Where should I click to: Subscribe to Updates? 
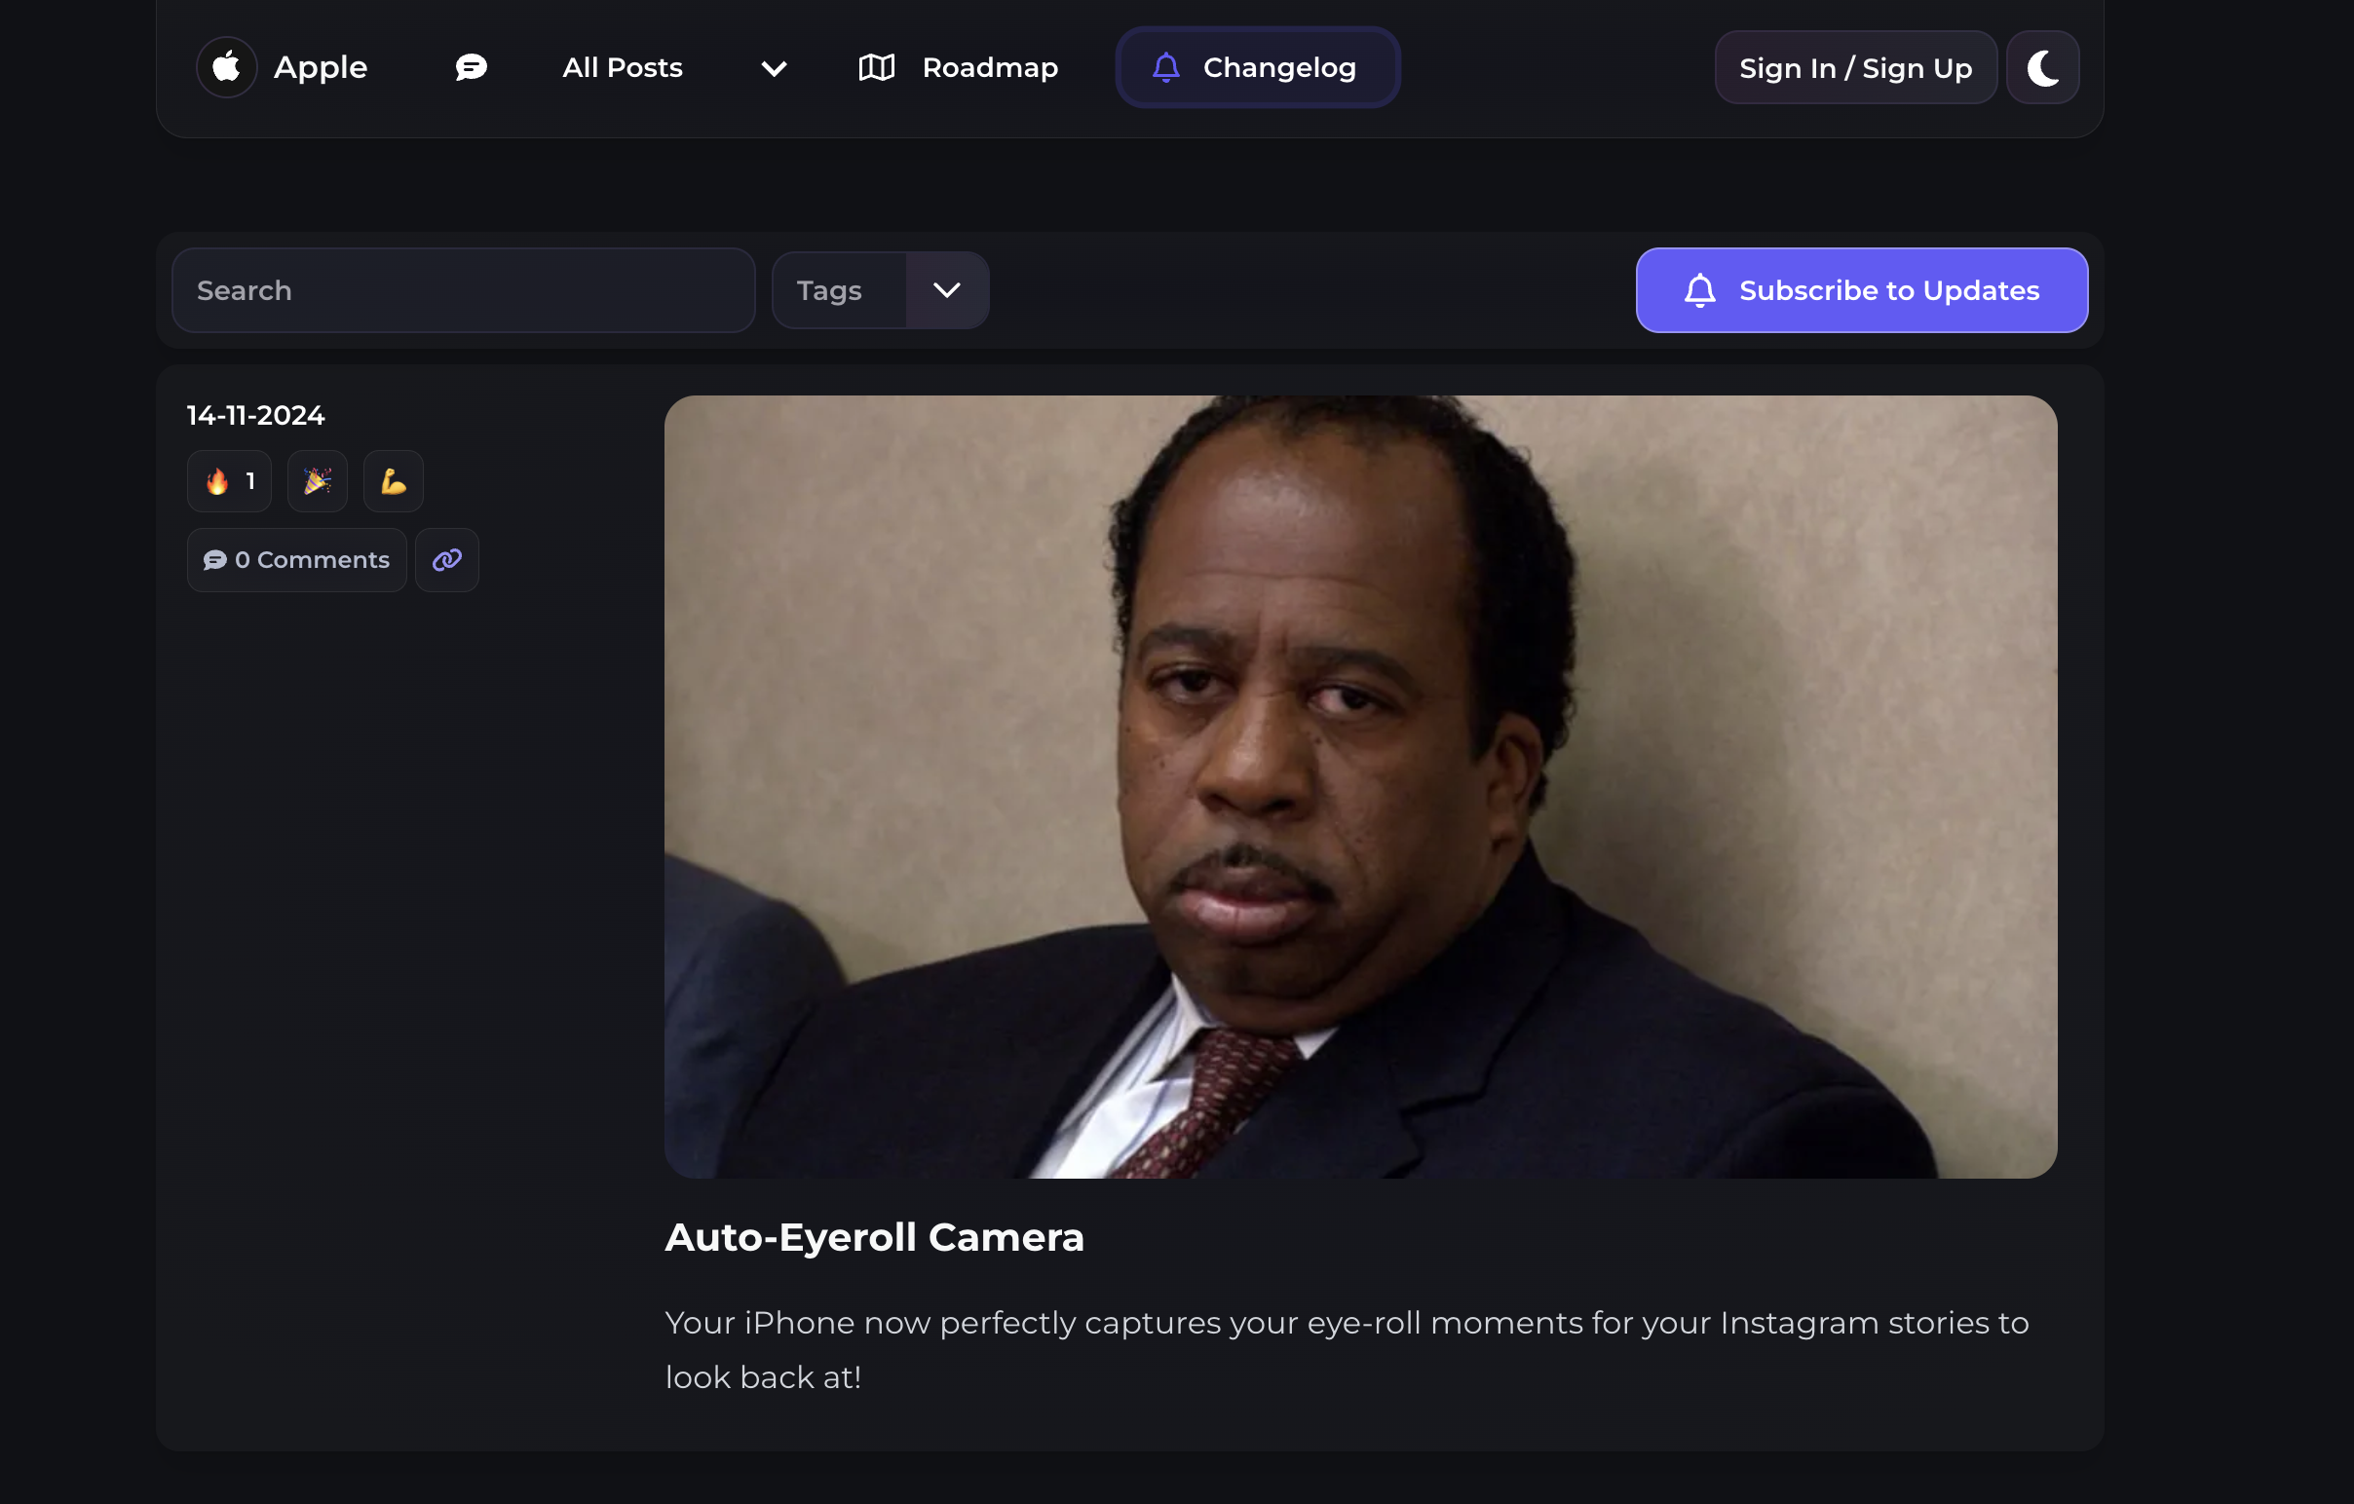click(x=1861, y=290)
